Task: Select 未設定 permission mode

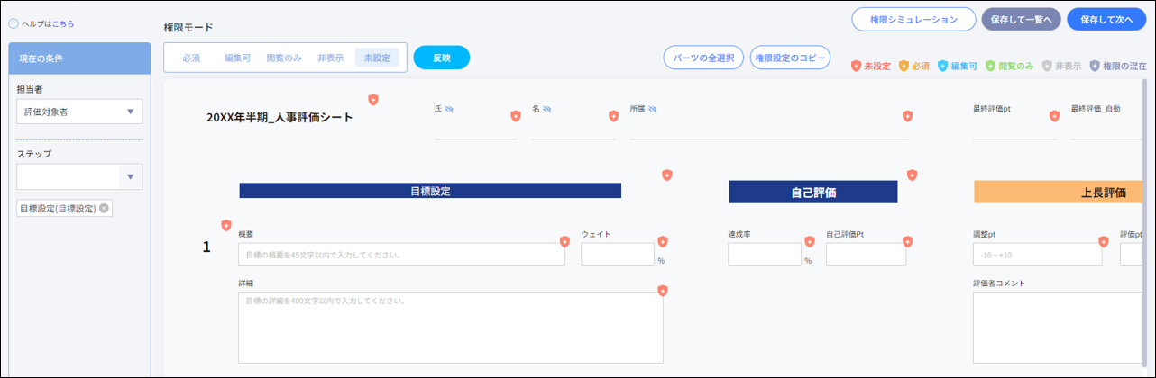Action: (377, 58)
